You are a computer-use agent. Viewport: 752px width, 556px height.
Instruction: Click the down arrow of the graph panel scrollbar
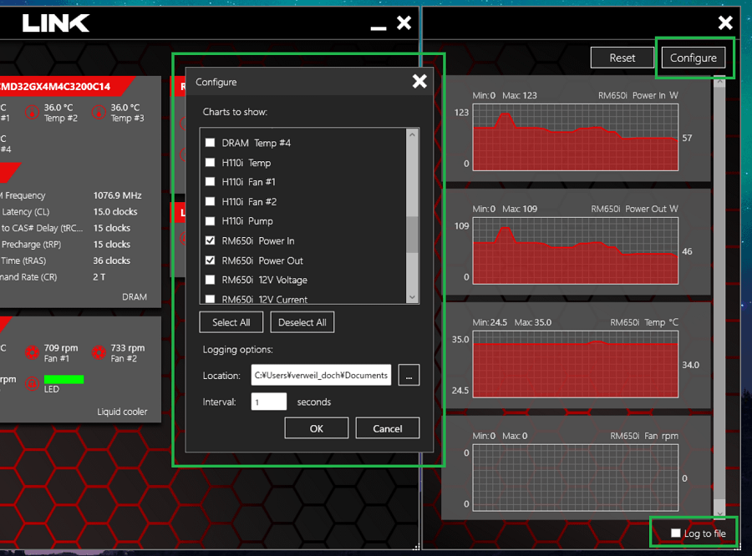(719, 513)
